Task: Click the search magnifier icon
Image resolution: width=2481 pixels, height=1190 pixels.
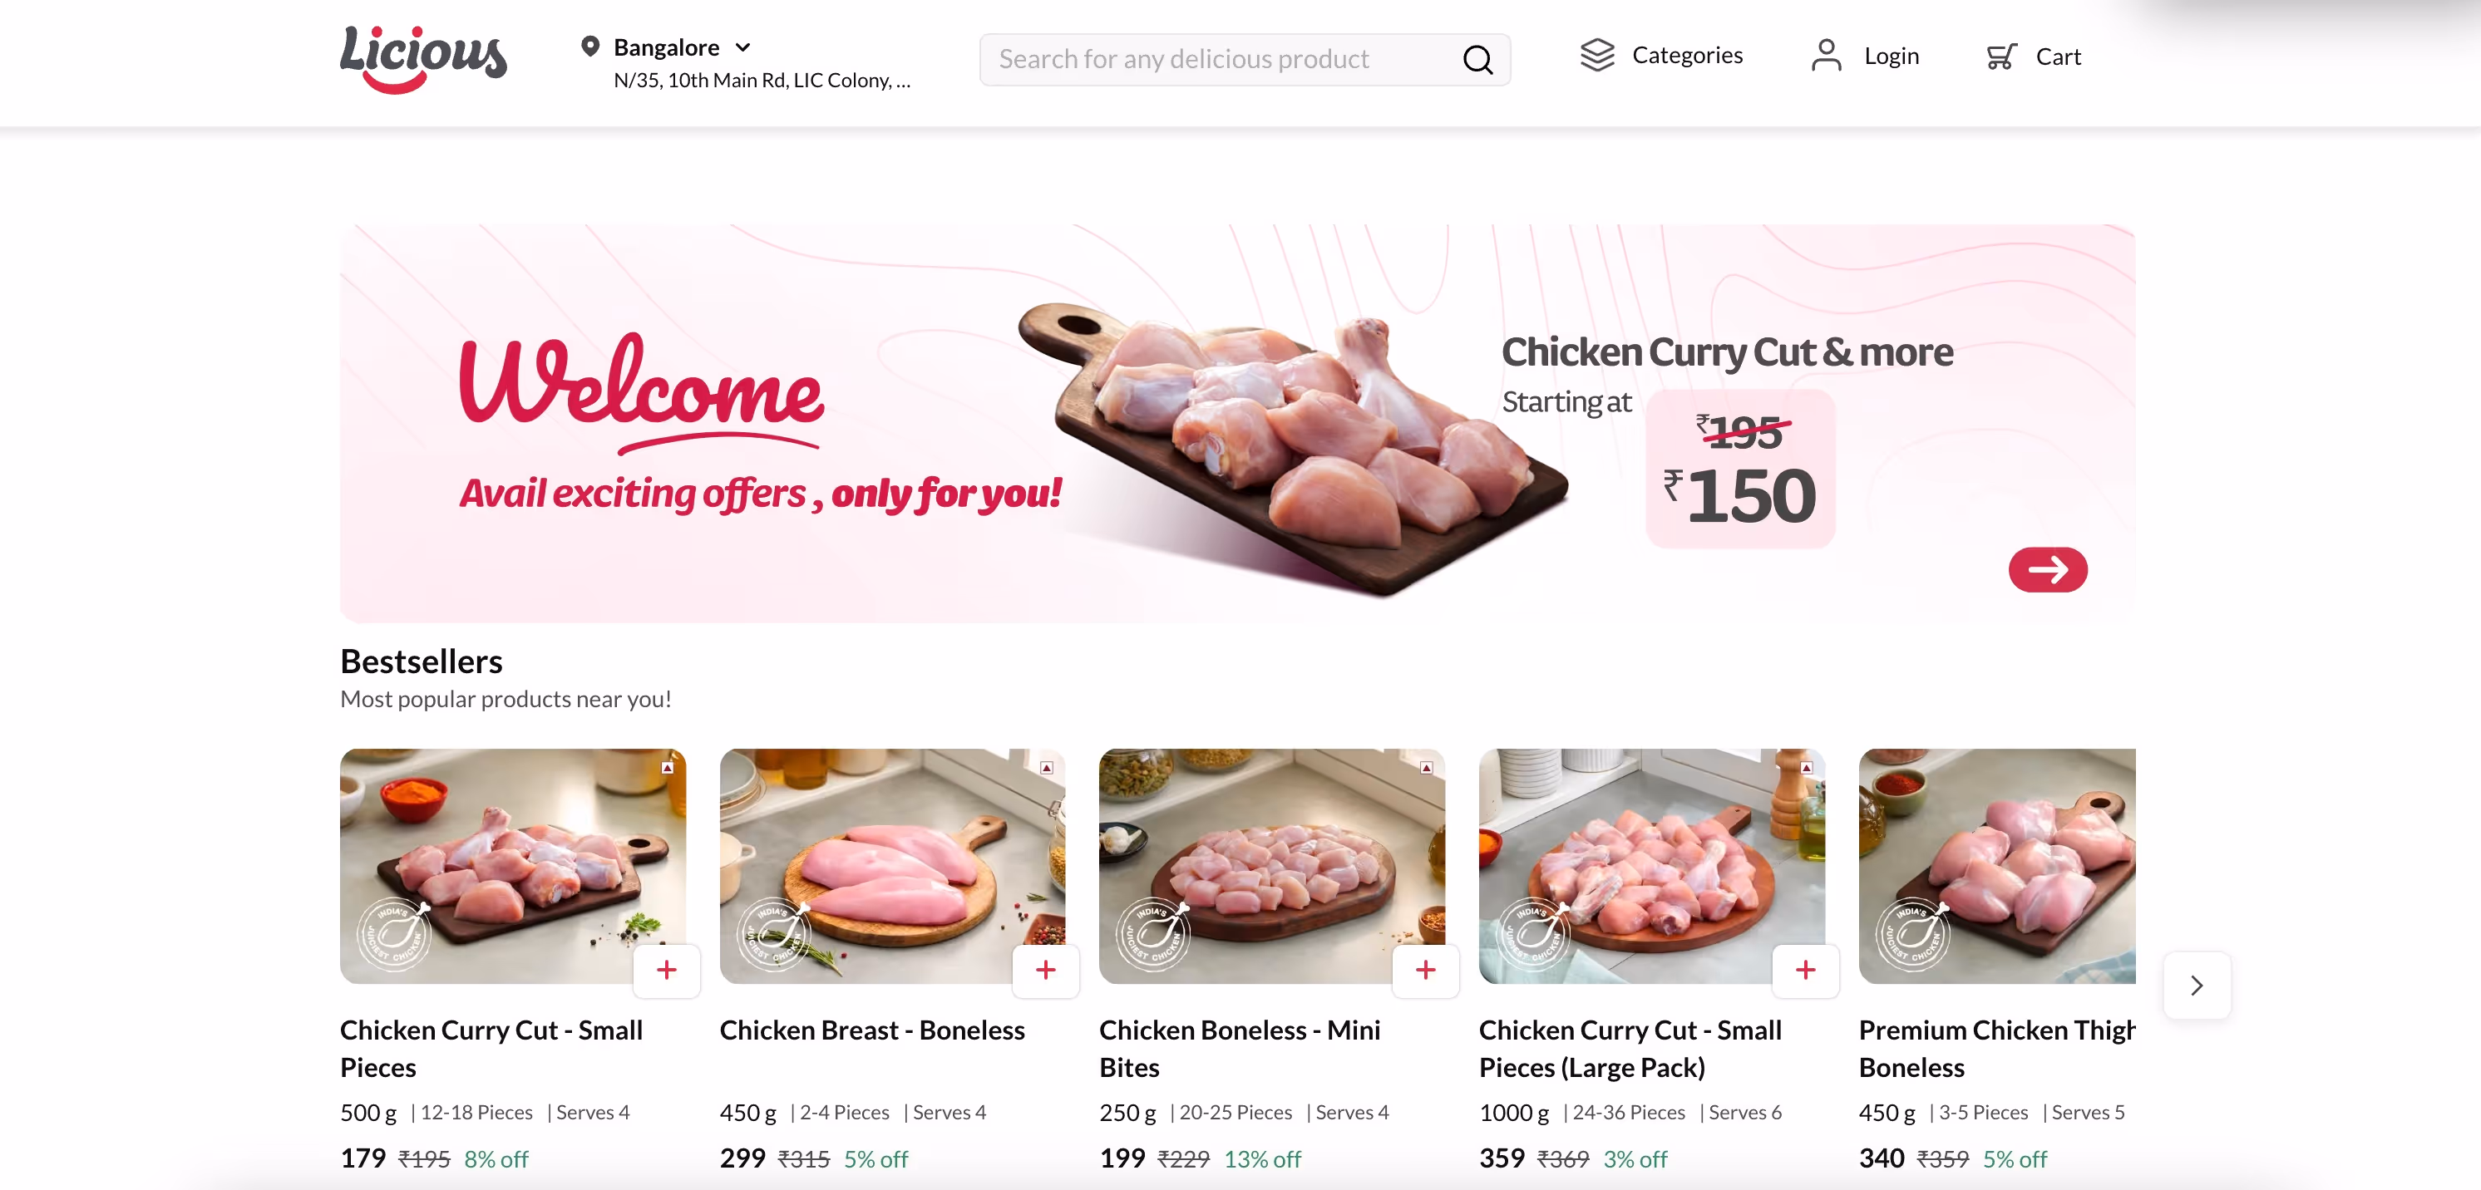Action: point(1477,60)
